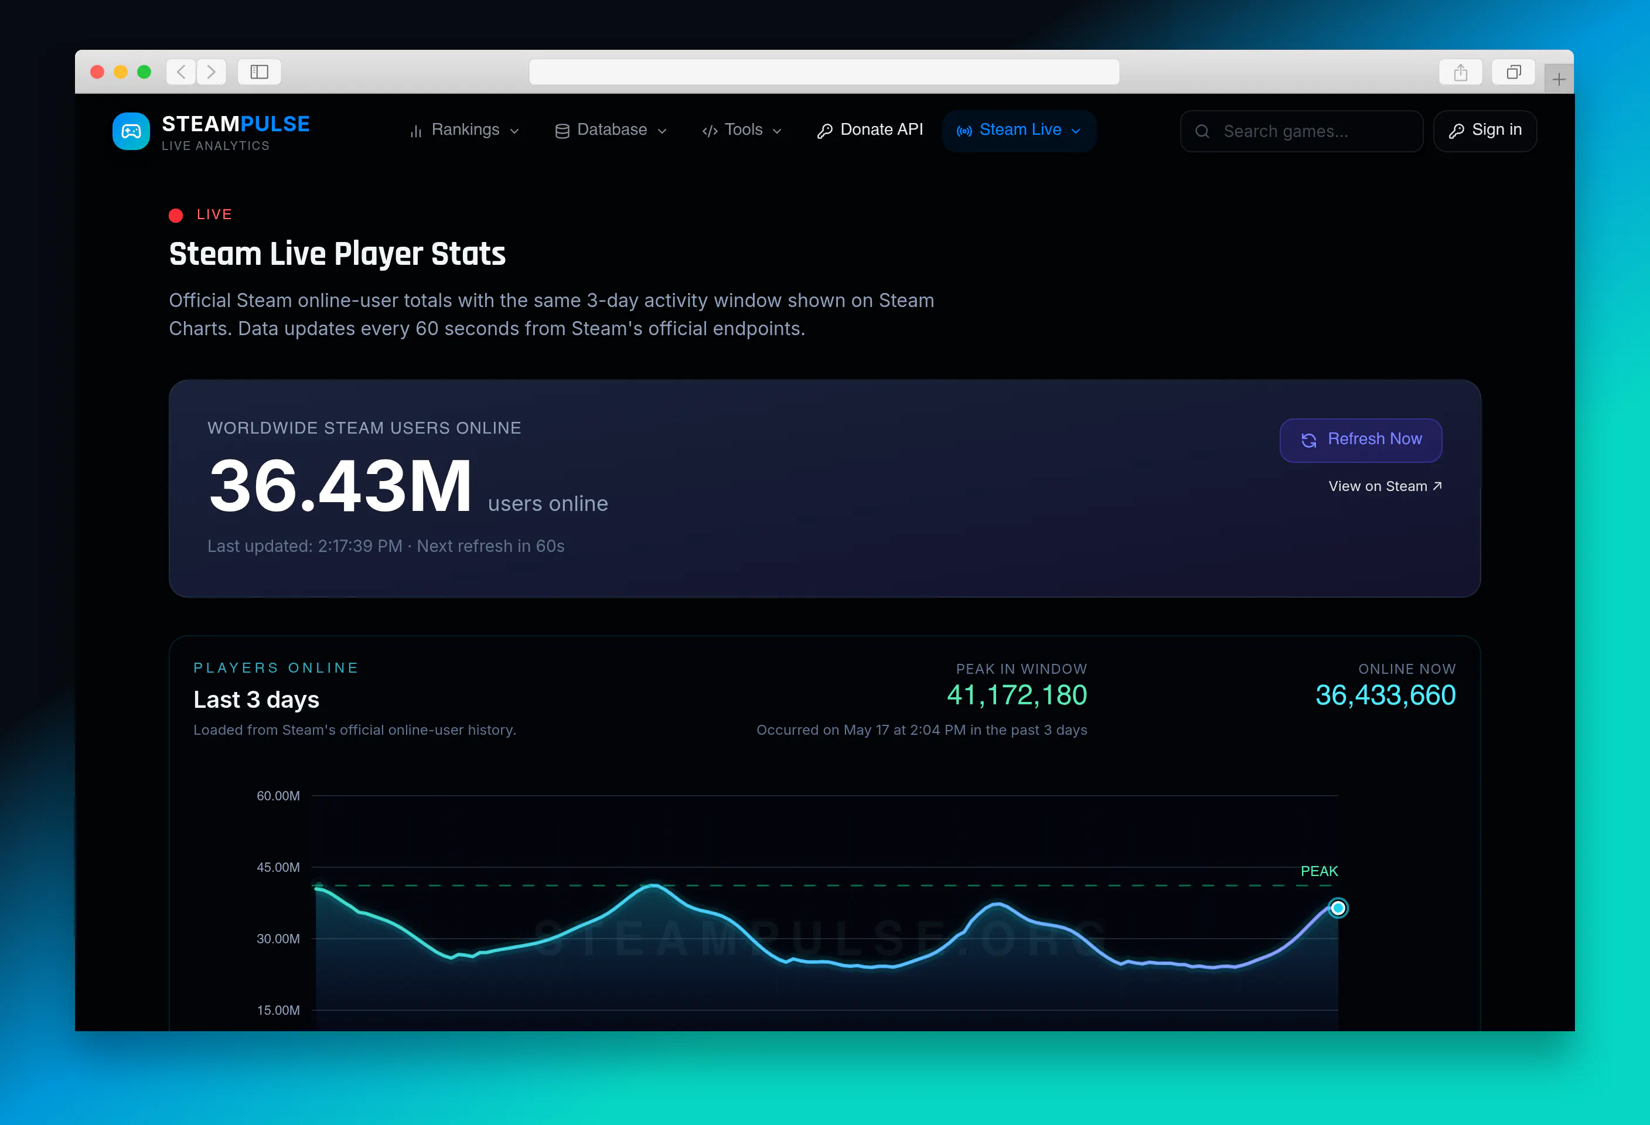Open the Database menu
The image size is (1650, 1125).
pos(611,131)
